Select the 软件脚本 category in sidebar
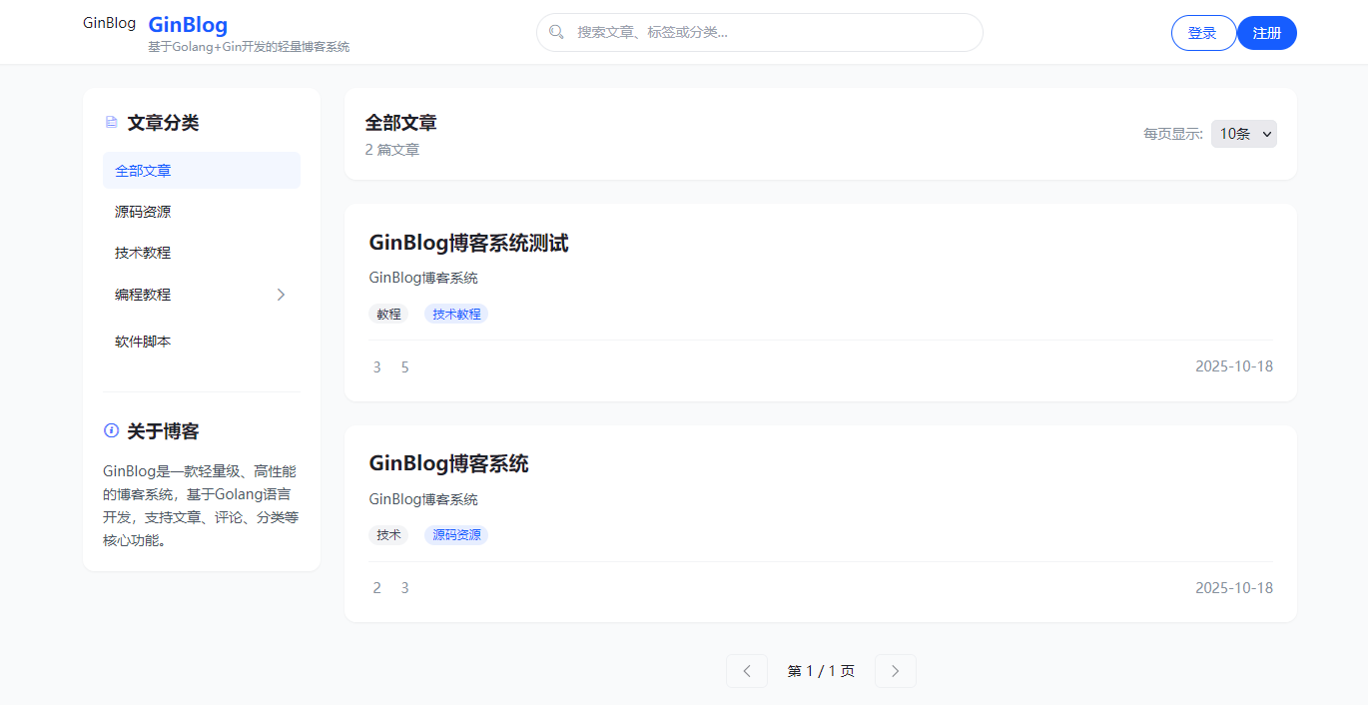The width and height of the screenshot is (1368, 705). pos(143,341)
